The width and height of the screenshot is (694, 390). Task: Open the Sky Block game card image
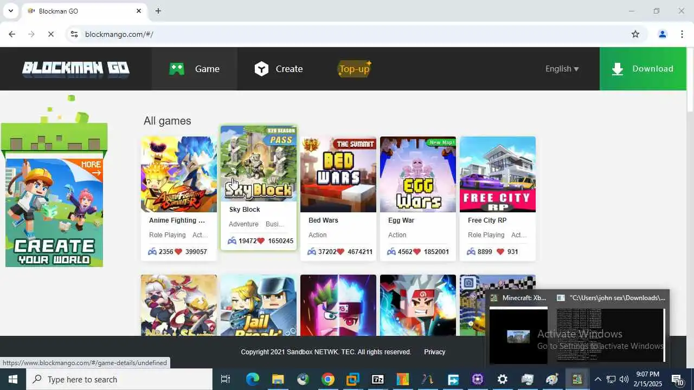coord(259,164)
